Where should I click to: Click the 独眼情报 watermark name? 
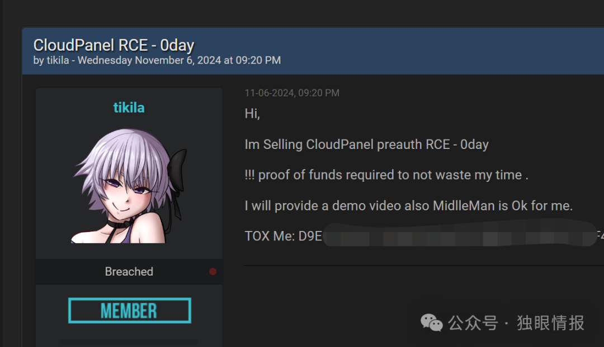coord(550,323)
